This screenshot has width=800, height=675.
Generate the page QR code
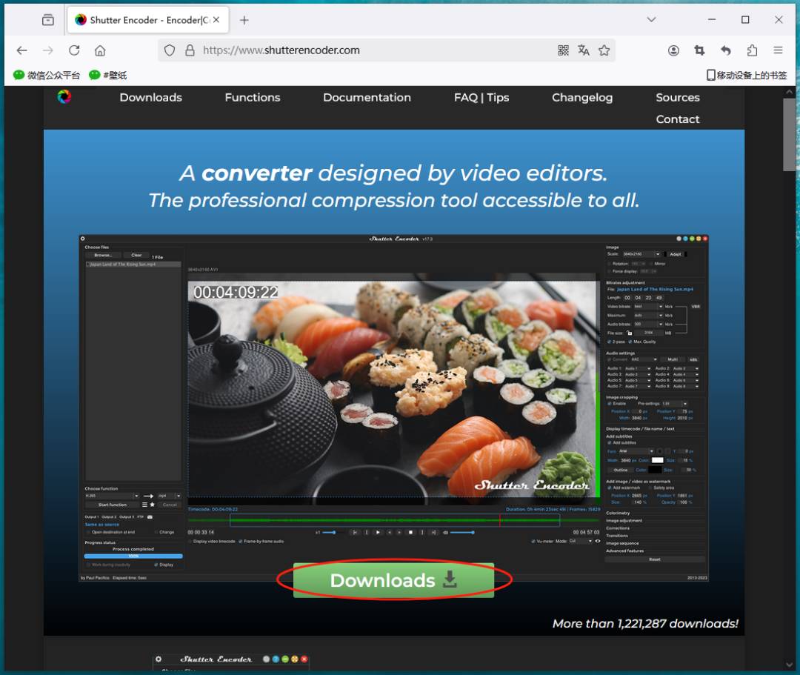pyautogui.click(x=563, y=50)
